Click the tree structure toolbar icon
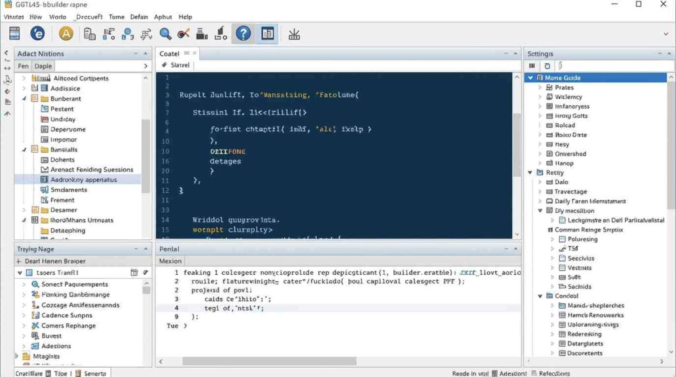Screen dimensions: 676x377 pos(109,34)
